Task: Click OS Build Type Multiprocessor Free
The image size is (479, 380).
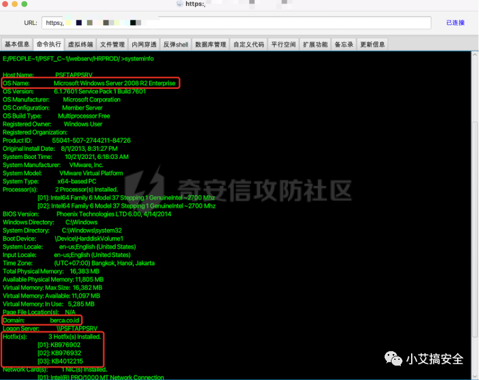Action: pyautogui.click(x=84, y=116)
